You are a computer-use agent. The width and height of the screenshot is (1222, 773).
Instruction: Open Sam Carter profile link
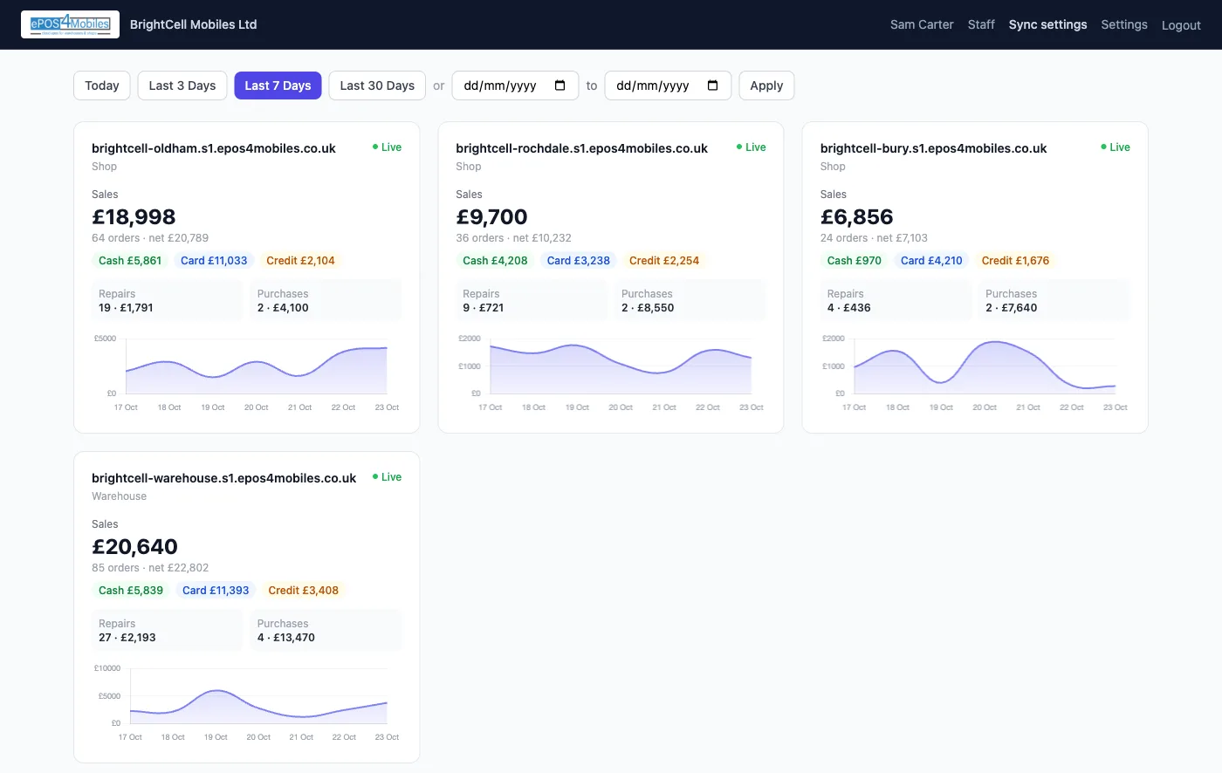[922, 24]
